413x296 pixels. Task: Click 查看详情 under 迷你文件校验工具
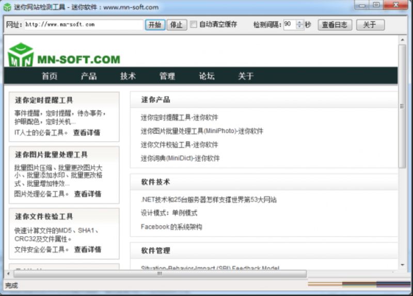tap(88, 250)
